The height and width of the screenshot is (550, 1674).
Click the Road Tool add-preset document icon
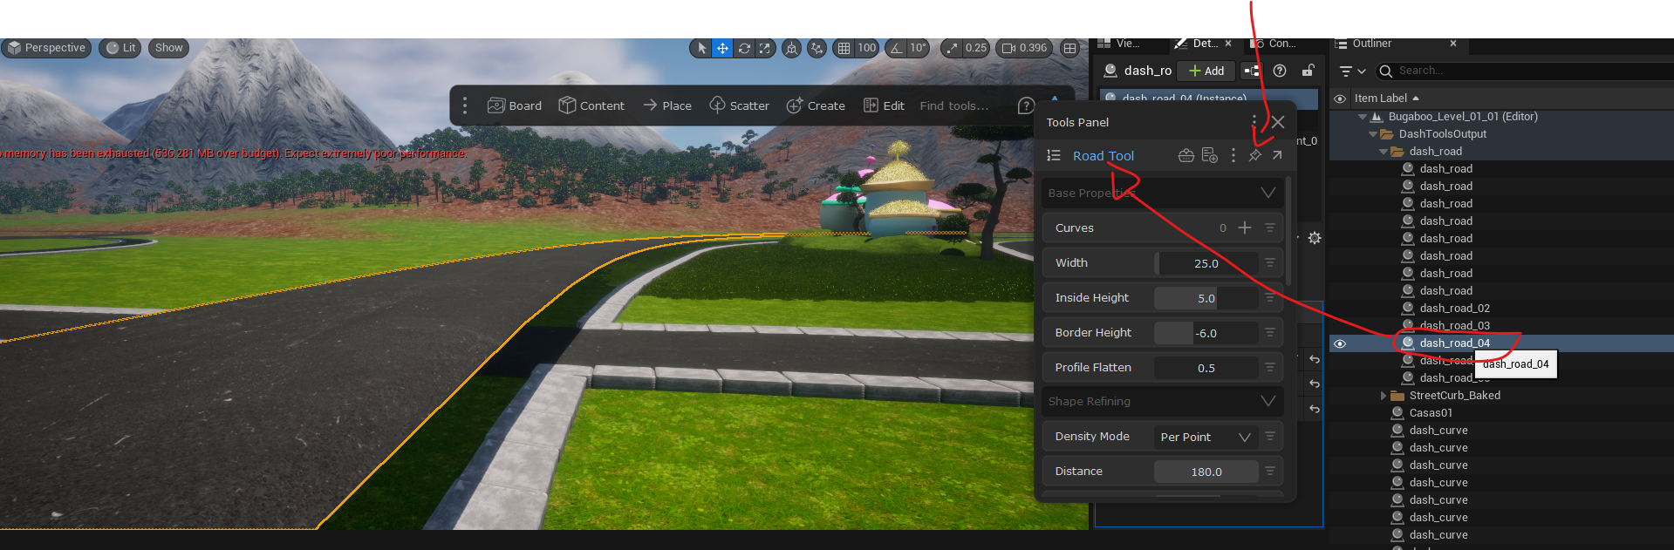point(1209,155)
